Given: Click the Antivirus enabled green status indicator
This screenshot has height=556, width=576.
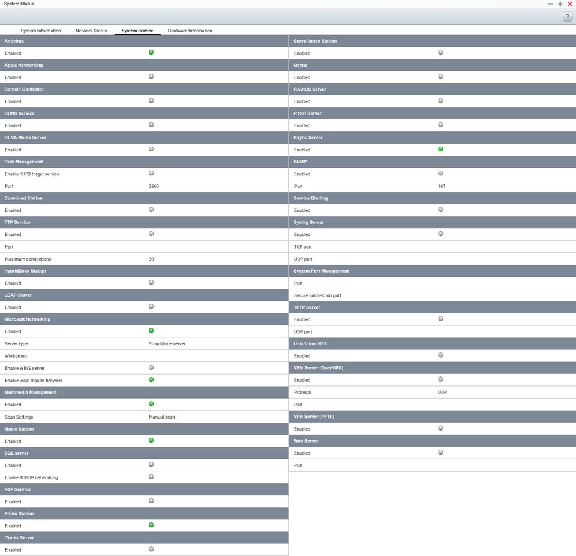Looking at the screenshot, I should tap(151, 52).
